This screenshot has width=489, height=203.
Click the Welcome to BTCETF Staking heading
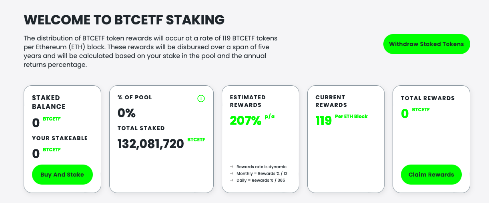(124, 19)
